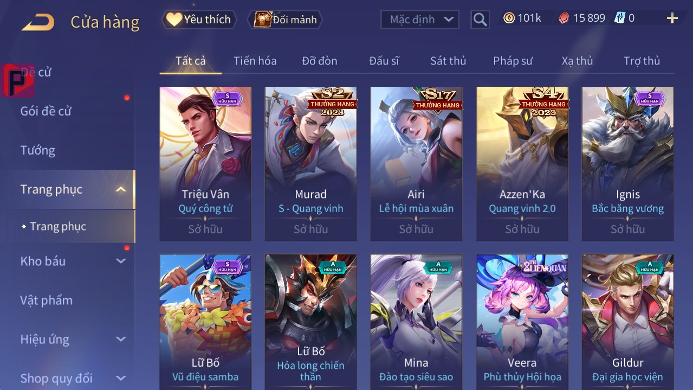Viewport: 693px width, 390px height.
Task: Select Murad S - Quang vinh skin card
Action: pos(311,164)
